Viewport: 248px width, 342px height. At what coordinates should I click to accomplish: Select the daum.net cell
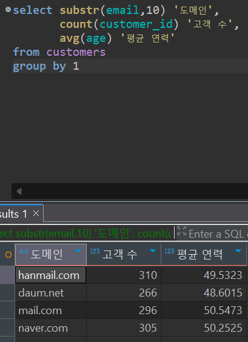[x=51, y=293]
